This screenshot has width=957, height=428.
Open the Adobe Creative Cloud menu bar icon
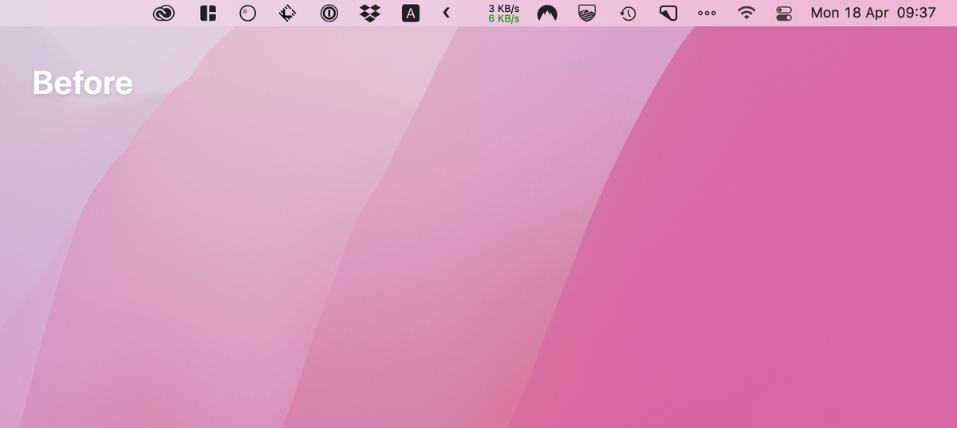[163, 13]
